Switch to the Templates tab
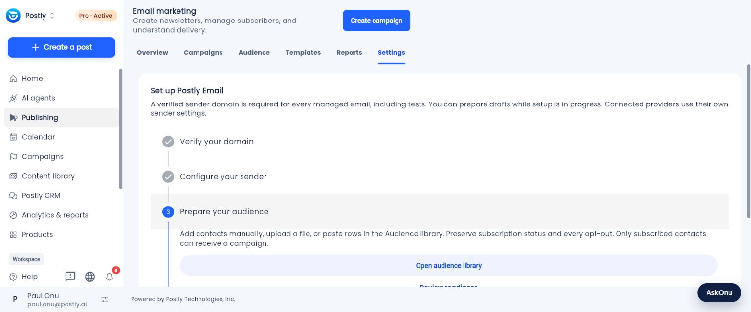Viewport: 751px width, 312px height. [303, 53]
